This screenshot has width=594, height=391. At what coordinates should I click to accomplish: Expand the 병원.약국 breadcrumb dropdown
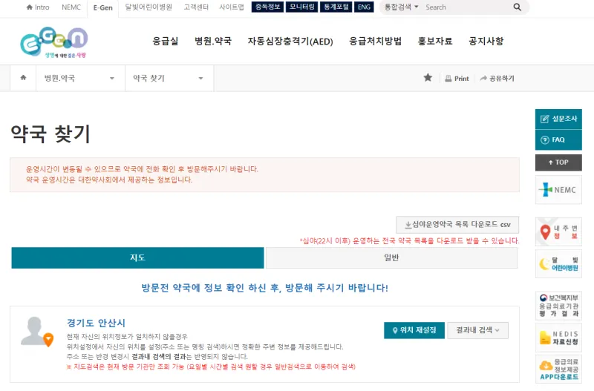point(111,79)
